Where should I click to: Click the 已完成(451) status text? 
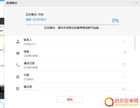(x=30, y=44)
